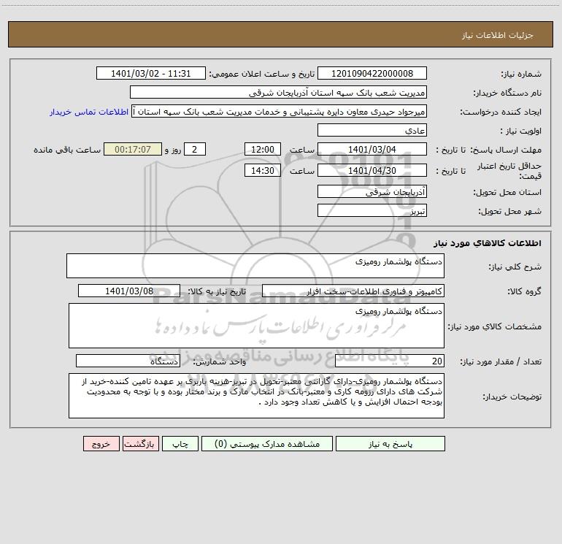562x544 pixels.
Task: Click the ساعت باقی مانده label
Action: pyautogui.click(x=67, y=150)
